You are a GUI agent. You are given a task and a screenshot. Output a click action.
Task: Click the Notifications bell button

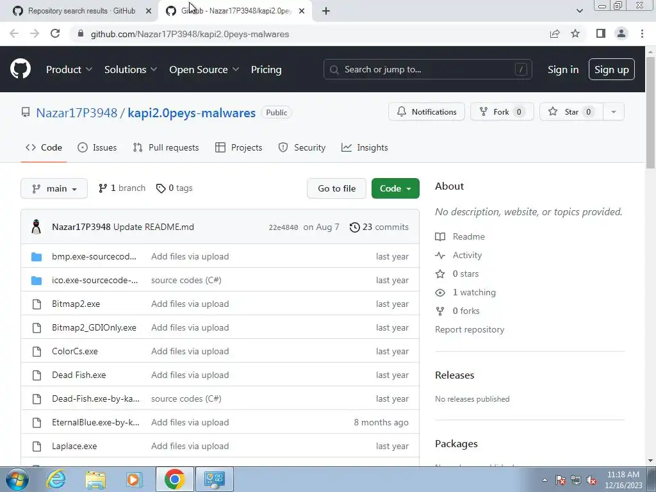[426, 111]
